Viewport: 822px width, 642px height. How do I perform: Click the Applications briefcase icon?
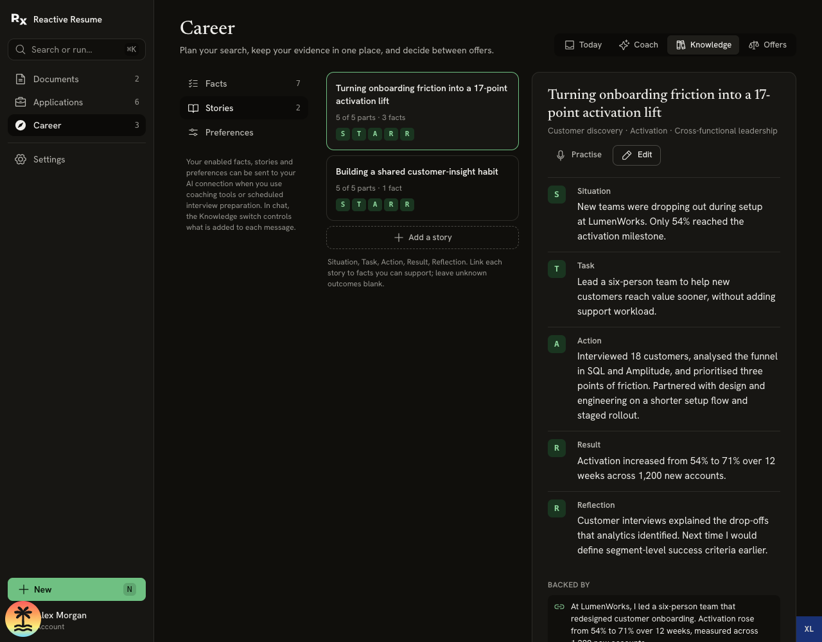pyautogui.click(x=21, y=102)
